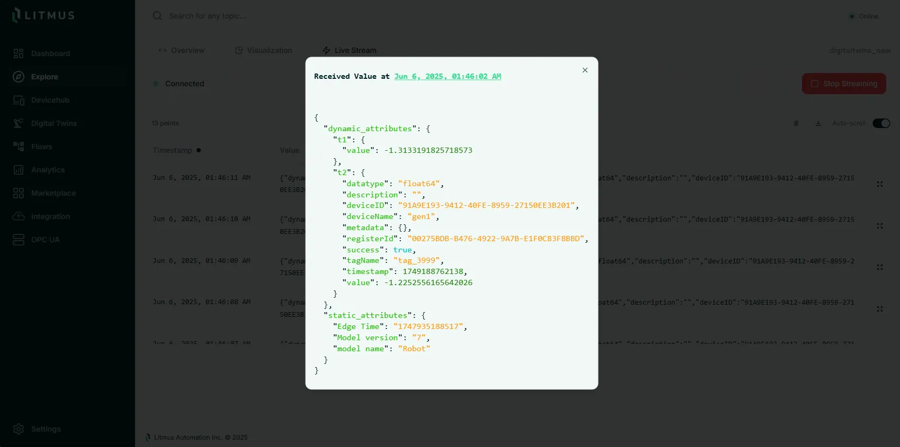Click the digitaltwins_new topic name

pyautogui.click(x=860, y=50)
